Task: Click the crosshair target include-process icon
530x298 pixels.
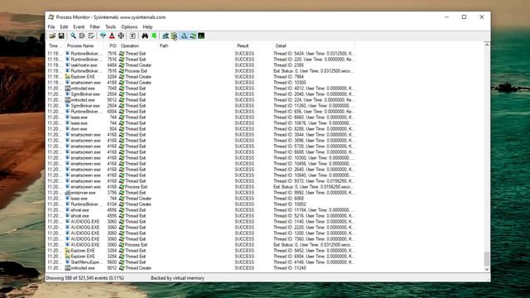Action: click(121, 36)
